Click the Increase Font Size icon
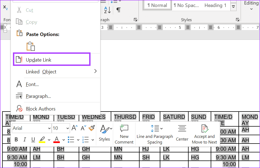This screenshot has width=260, height=168. coord(75,128)
